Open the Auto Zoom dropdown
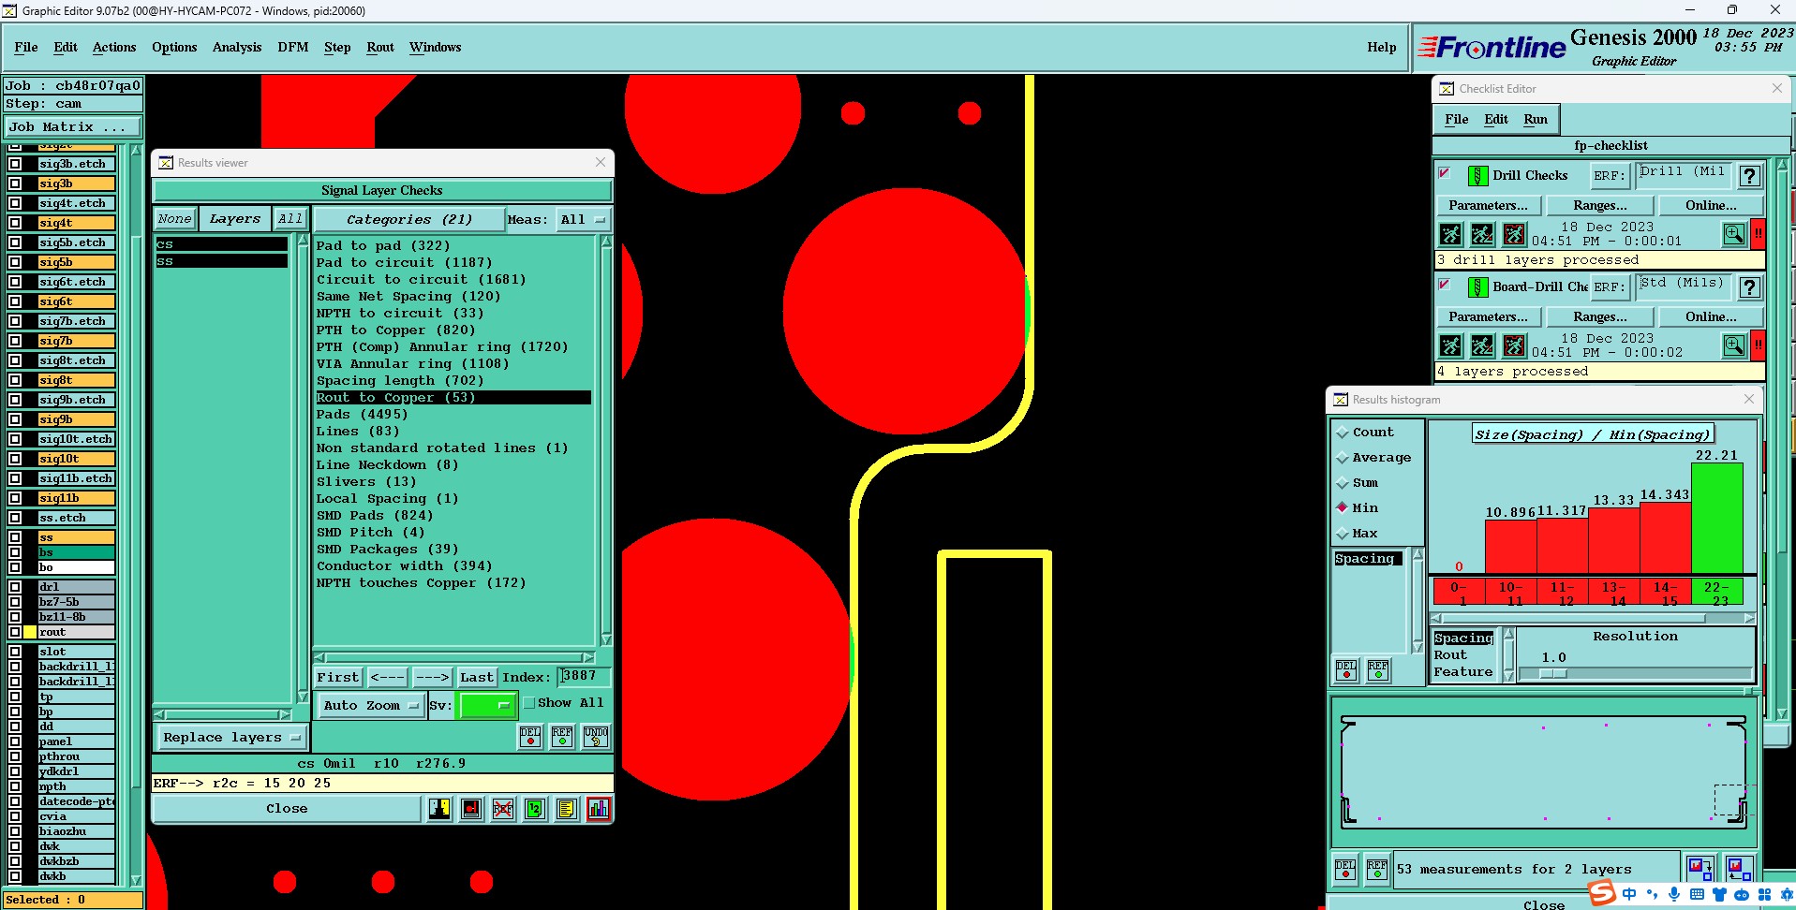Viewport: 1796px width, 910px height. pyautogui.click(x=370, y=705)
